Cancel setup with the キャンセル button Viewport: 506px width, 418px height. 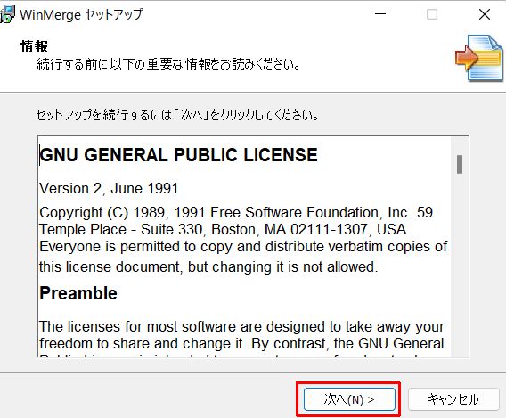[x=453, y=399]
